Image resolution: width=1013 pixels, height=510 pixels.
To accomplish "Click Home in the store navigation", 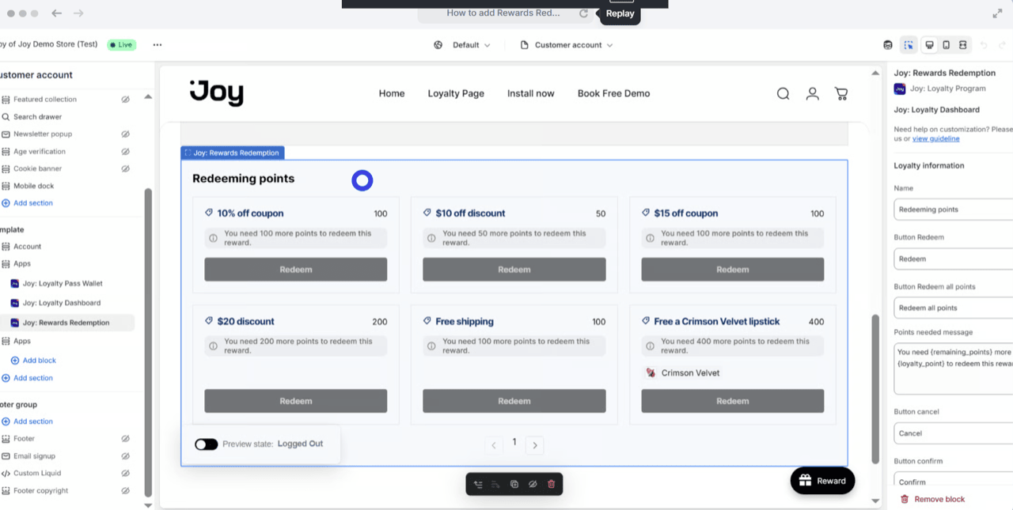I will (392, 93).
